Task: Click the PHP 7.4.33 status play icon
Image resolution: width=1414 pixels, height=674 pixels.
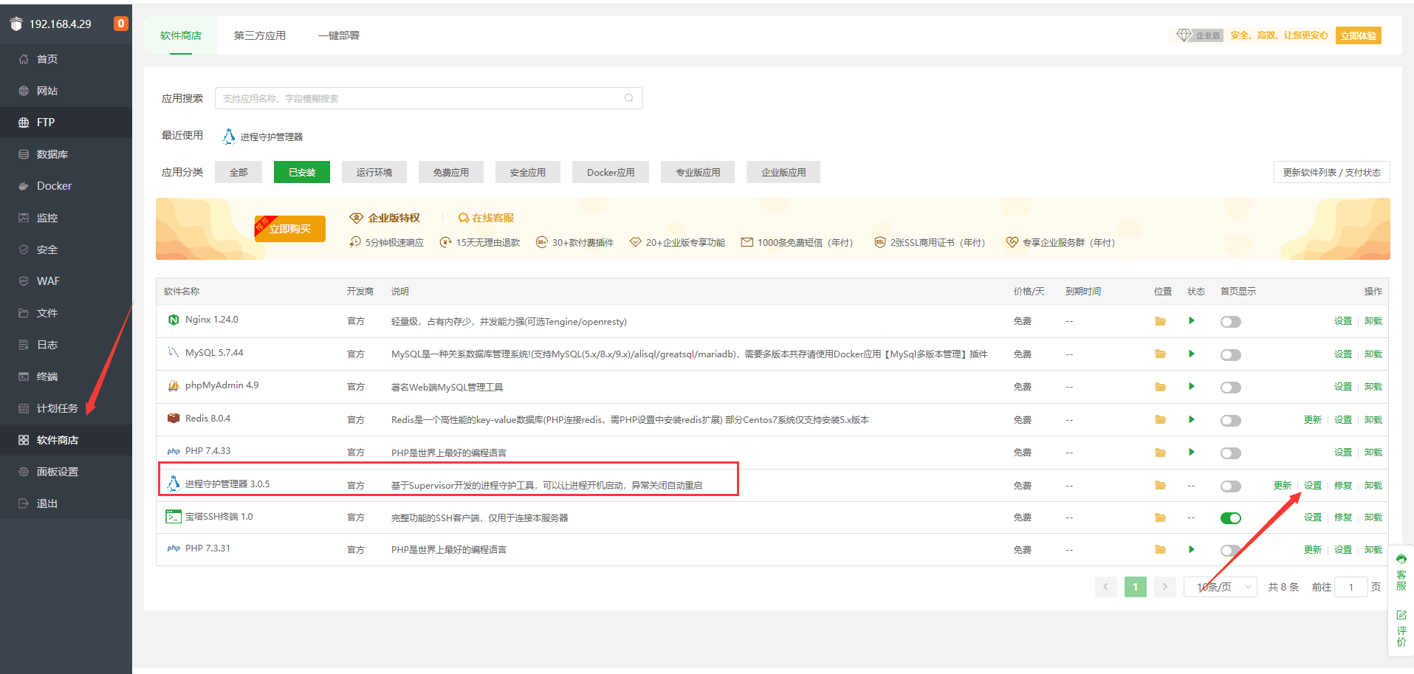Action: point(1191,452)
